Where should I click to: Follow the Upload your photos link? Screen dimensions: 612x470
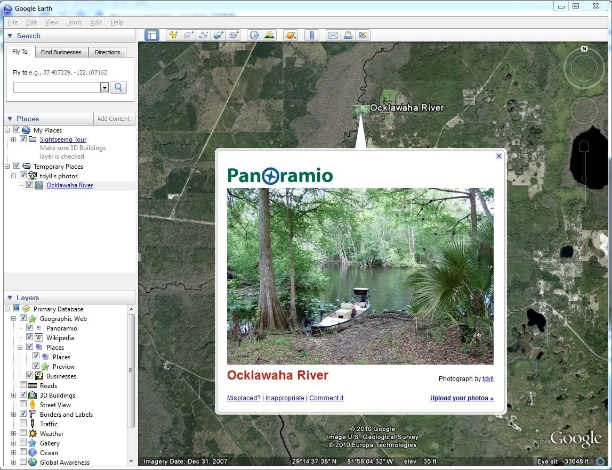click(x=462, y=398)
